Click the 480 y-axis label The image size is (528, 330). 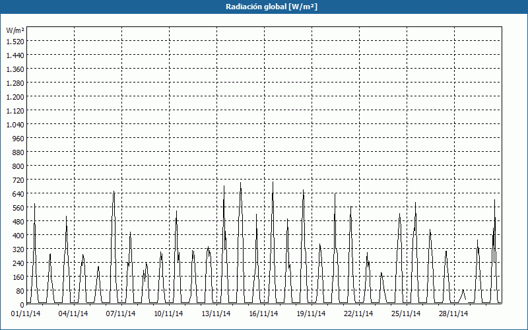18,222
